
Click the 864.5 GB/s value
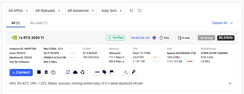click(x=50, y=62)
